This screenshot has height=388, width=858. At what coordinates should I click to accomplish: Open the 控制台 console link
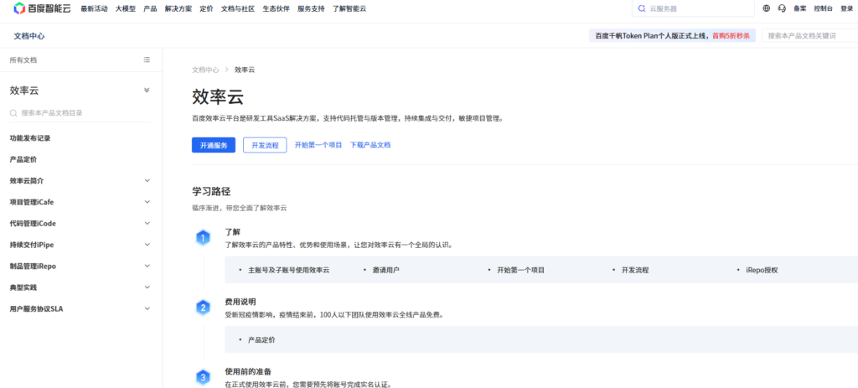point(823,8)
